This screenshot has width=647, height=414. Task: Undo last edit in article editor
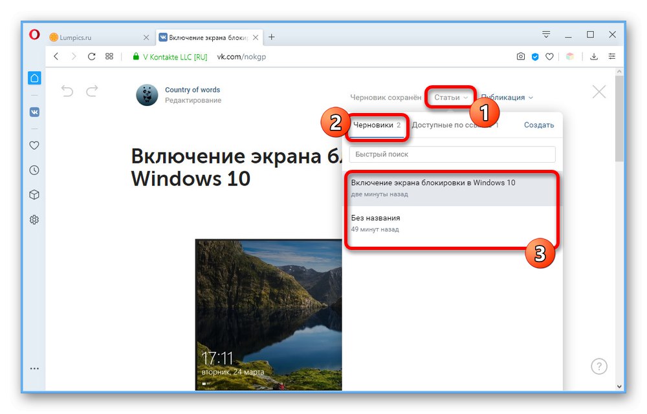pyautogui.click(x=67, y=90)
